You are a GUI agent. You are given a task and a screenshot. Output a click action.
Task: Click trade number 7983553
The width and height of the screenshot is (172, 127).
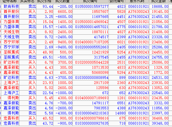click(x=101, y=108)
